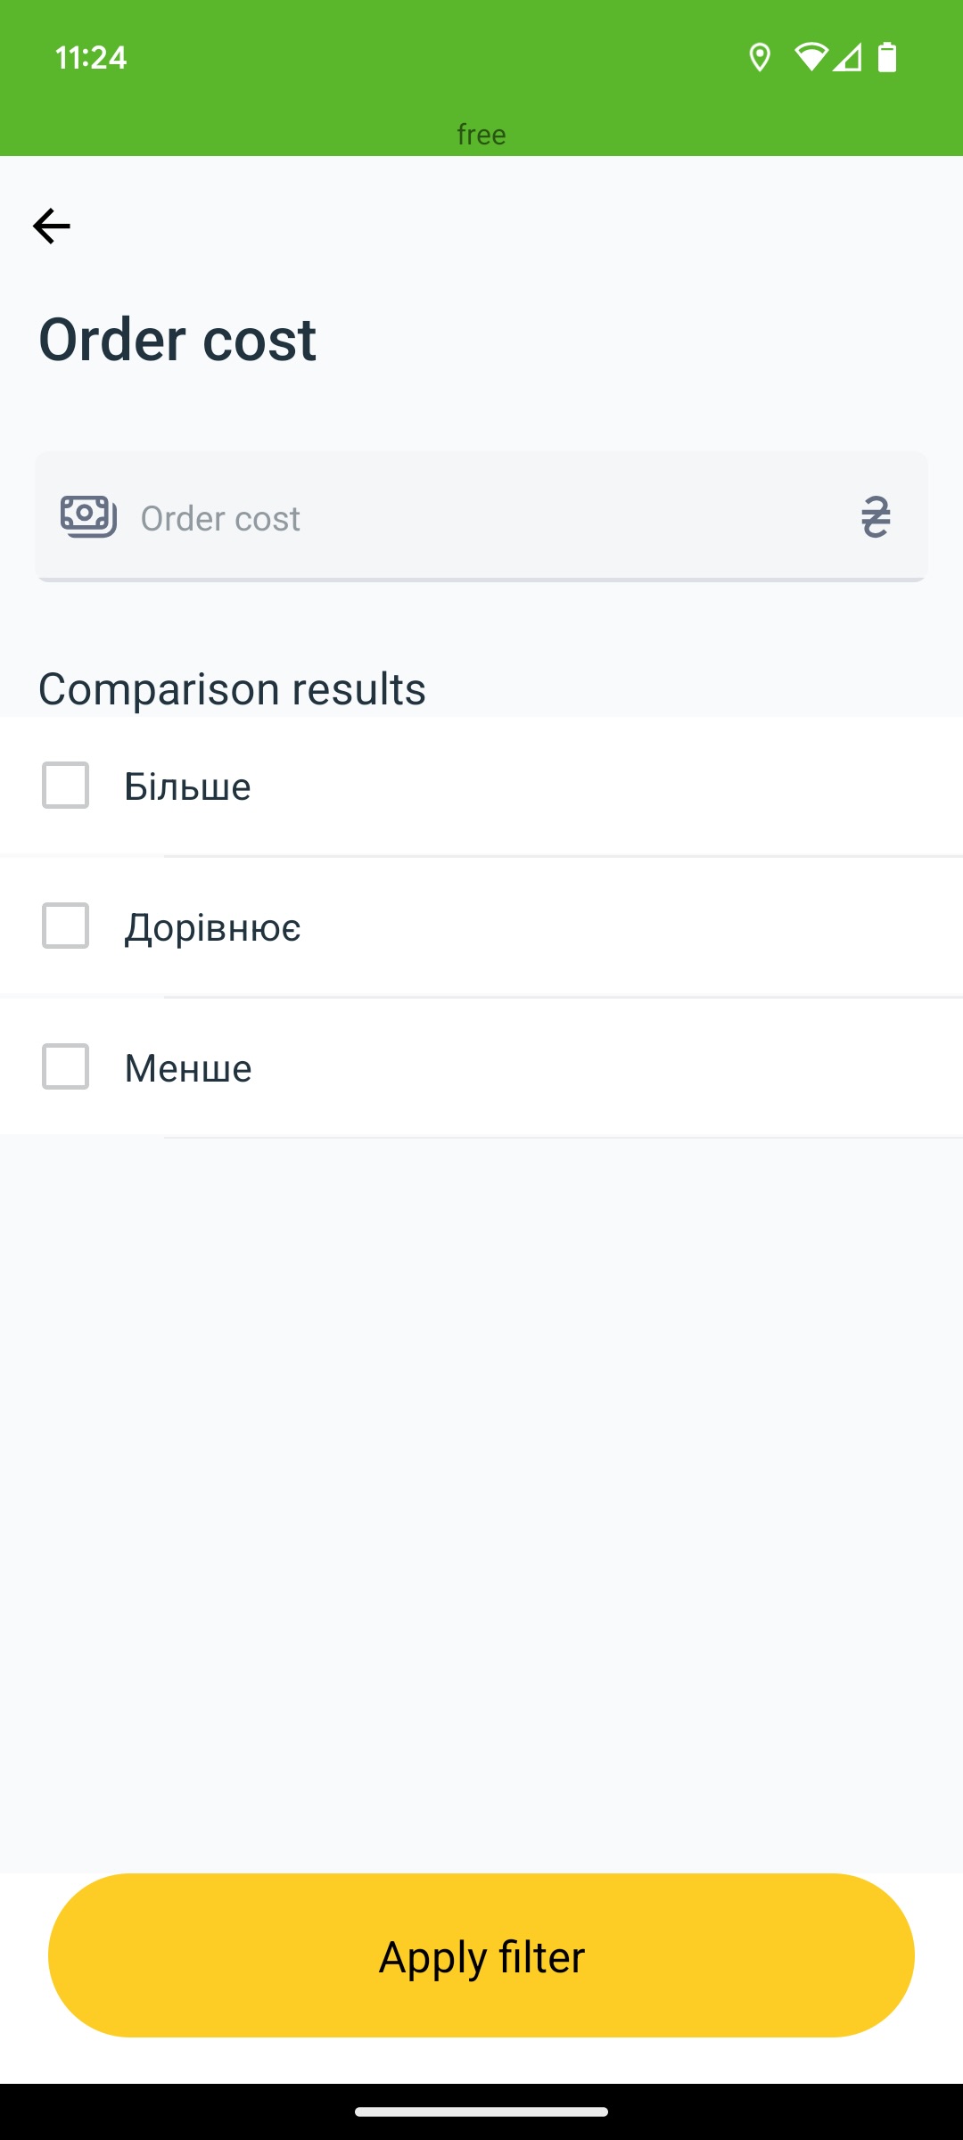
Task: Enable the Менше checkbox
Action: [x=65, y=1066]
